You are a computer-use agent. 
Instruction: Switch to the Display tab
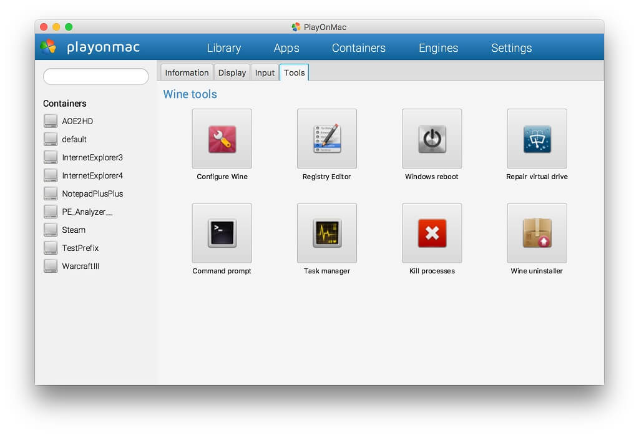click(x=232, y=72)
